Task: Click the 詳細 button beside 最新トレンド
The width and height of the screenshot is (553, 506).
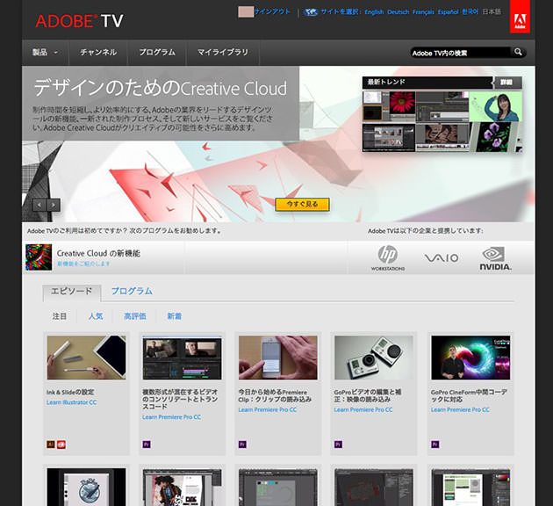Action: point(507,83)
